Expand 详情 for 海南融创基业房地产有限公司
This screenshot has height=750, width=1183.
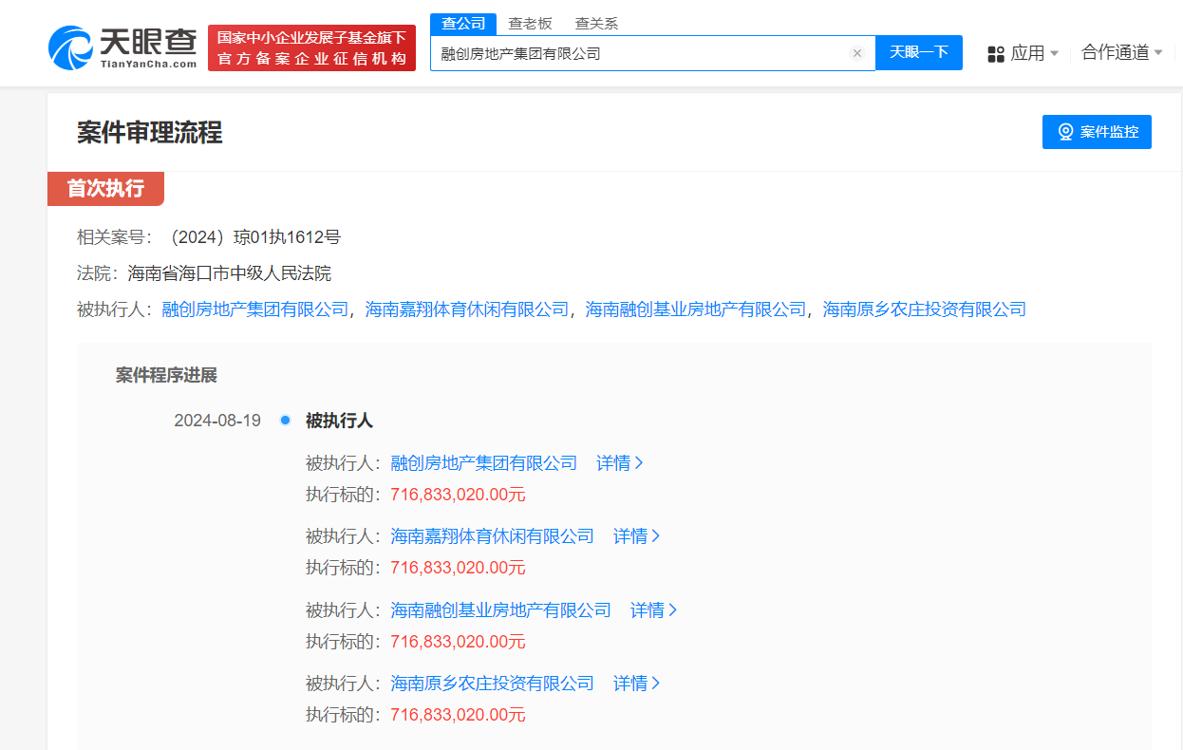coord(652,609)
